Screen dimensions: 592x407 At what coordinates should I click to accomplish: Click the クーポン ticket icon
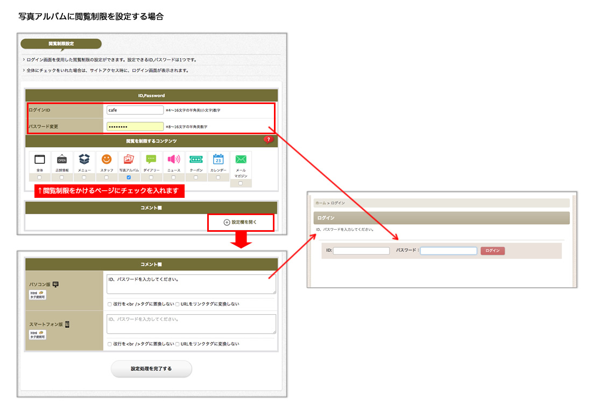point(196,159)
